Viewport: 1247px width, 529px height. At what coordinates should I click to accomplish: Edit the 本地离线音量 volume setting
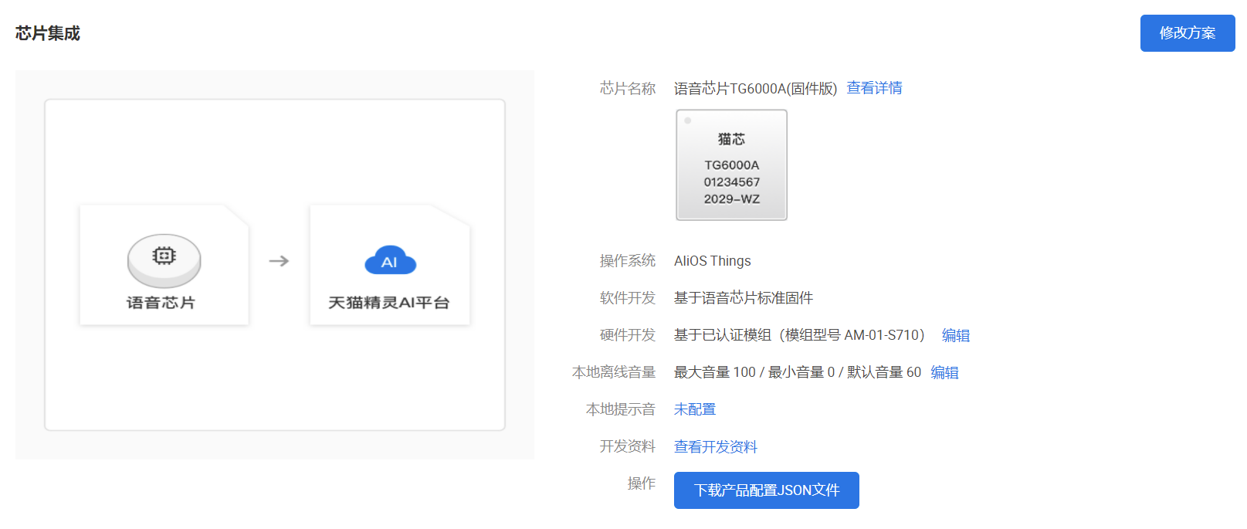click(x=944, y=372)
